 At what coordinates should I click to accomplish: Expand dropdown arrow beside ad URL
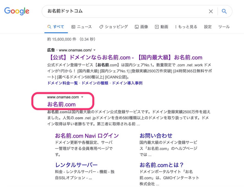coord(95,50)
